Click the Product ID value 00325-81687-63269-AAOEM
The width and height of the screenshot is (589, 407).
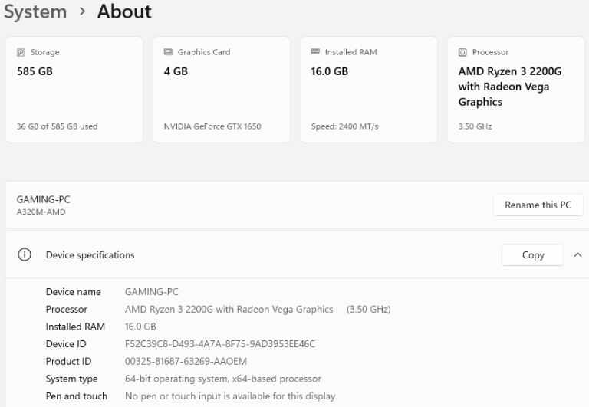186,361
